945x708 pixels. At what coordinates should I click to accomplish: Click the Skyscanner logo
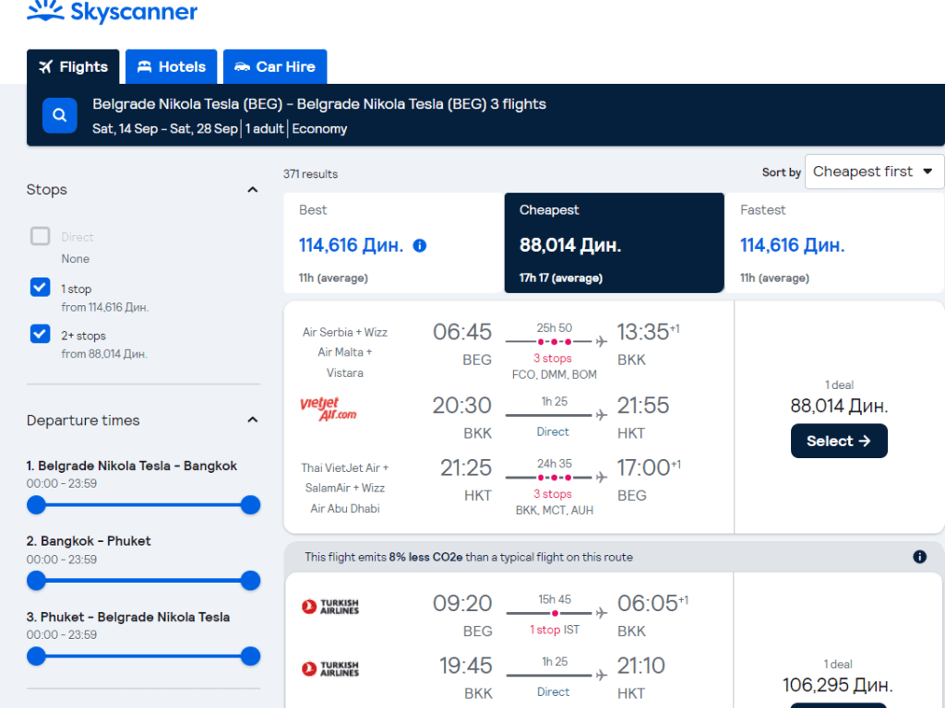[x=112, y=13]
